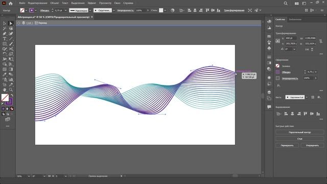This screenshot has width=327, height=184.
Task: Open fill color dropdown in control bar
Action: point(26,10)
